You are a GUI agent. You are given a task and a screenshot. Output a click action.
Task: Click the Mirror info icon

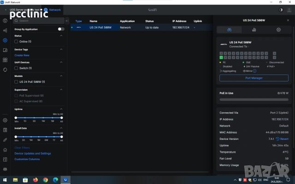[x=254, y=71]
